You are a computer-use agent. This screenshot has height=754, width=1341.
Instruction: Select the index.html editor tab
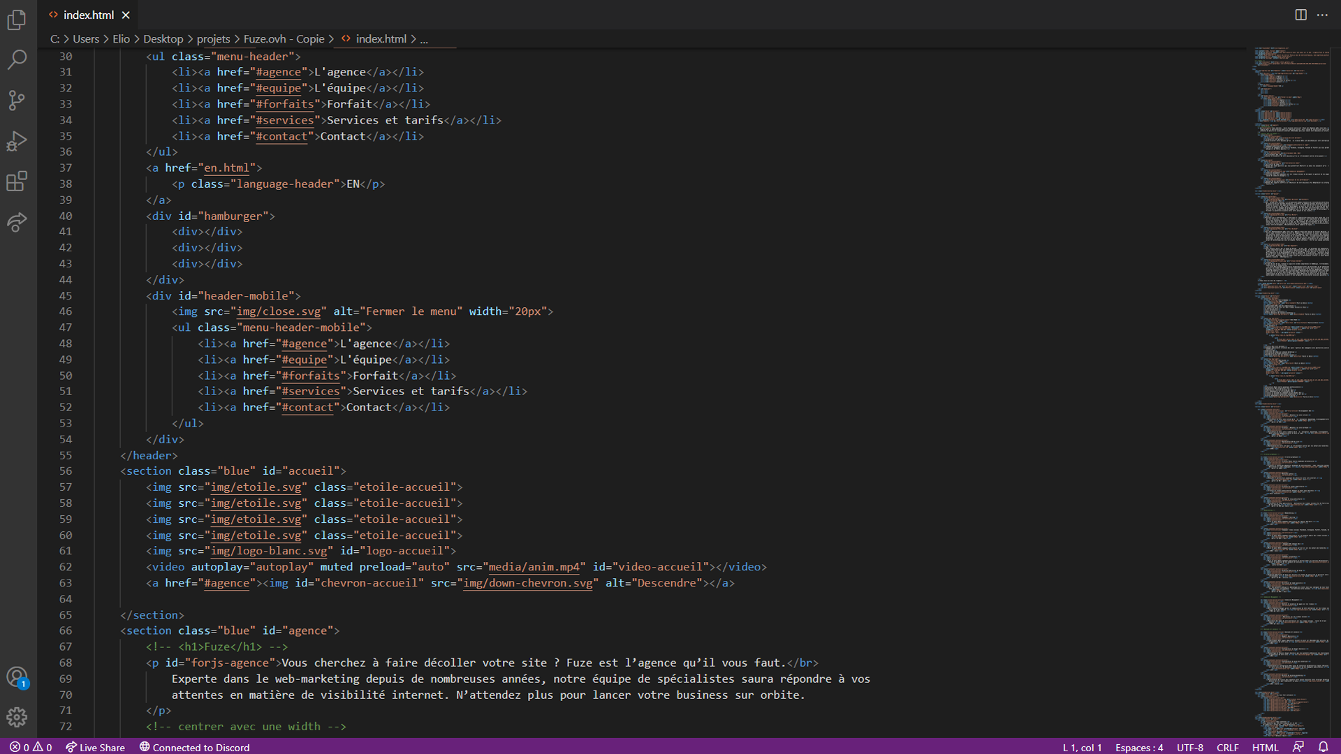(89, 15)
